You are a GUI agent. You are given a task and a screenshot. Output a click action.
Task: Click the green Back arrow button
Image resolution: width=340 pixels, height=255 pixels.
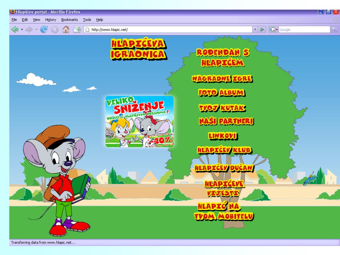click(15, 29)
